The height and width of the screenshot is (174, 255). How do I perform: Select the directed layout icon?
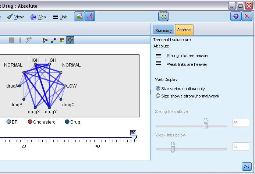pos(53,40)
